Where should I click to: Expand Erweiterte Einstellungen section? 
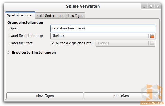pos(32,52)
